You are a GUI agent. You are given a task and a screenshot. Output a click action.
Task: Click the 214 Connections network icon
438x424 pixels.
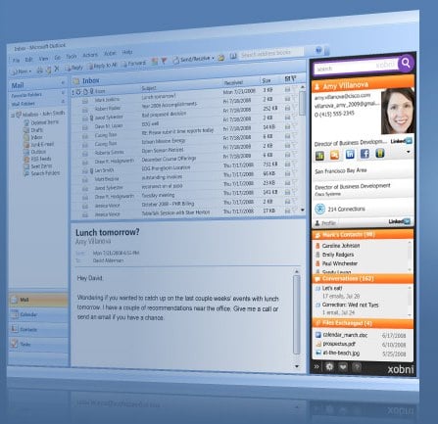[319, 209]
